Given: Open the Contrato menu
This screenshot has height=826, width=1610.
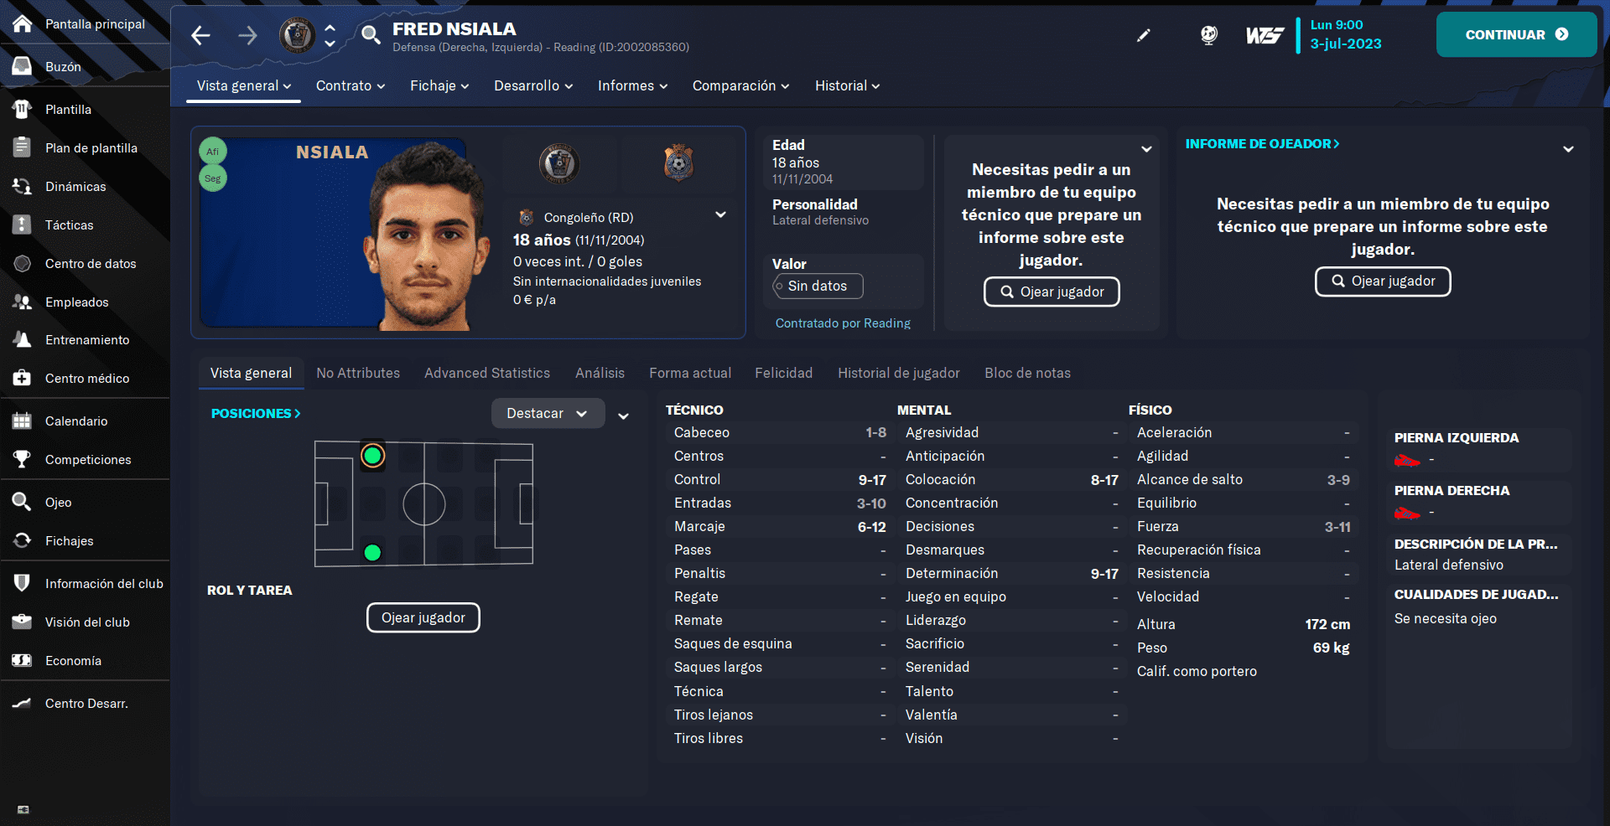Looking at the screenshot, I should coord(351,85).
